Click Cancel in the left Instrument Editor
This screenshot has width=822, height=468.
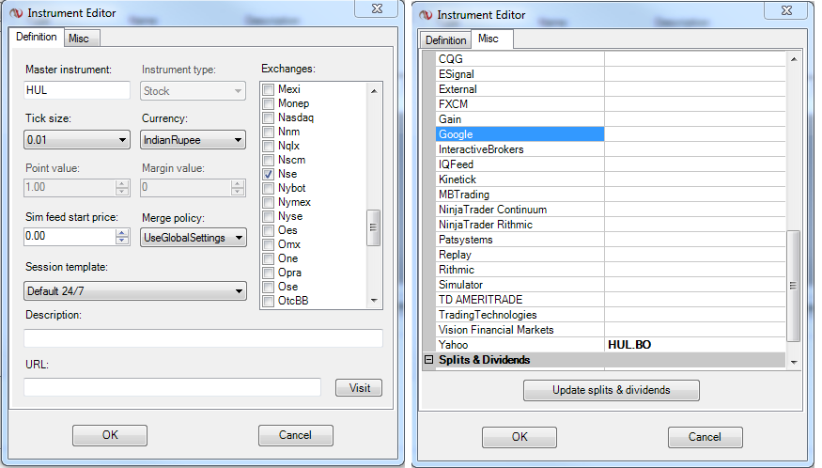pos(295,435)
